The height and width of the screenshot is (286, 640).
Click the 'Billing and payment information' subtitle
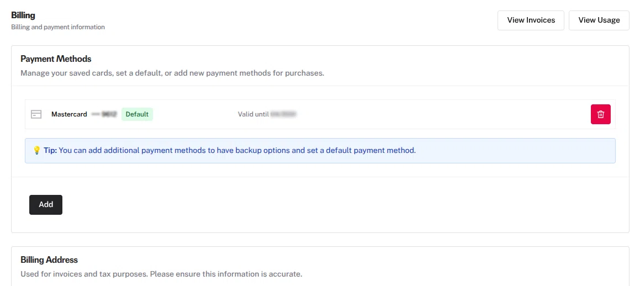58,27
